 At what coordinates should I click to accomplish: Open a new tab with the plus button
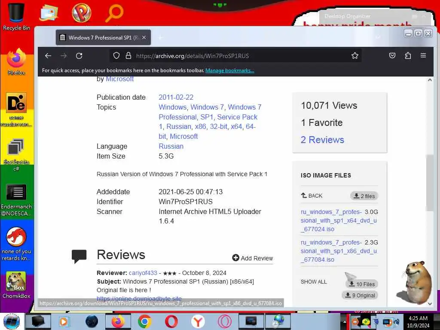click(x=160, y=37)
